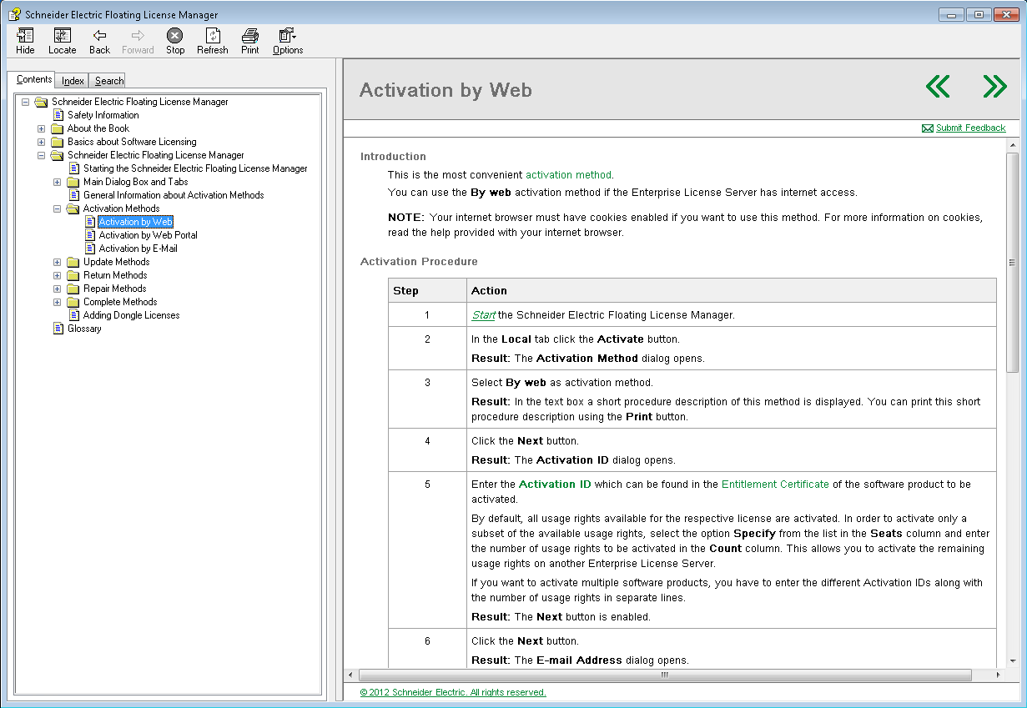Expand the Return Methods node

pos(58,275)
